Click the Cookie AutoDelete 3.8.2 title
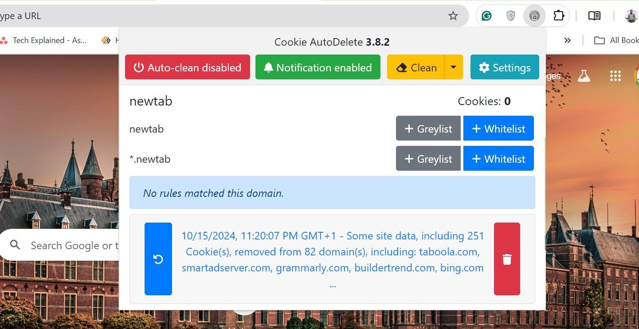This screenshot has height=329, width=639. coord(332,42)
